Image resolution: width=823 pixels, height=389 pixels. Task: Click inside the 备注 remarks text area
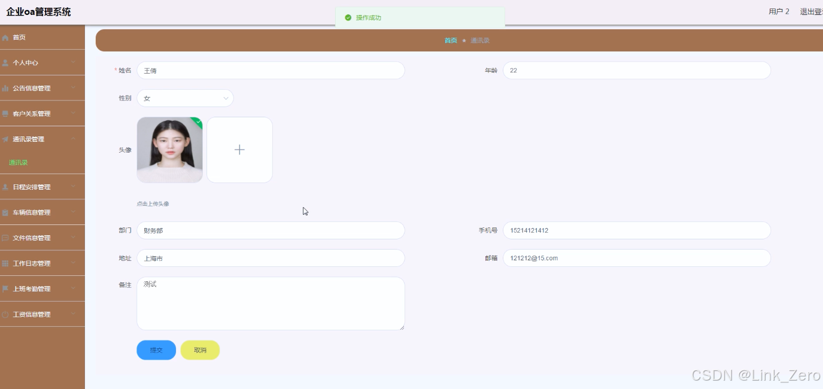[269, 302]
